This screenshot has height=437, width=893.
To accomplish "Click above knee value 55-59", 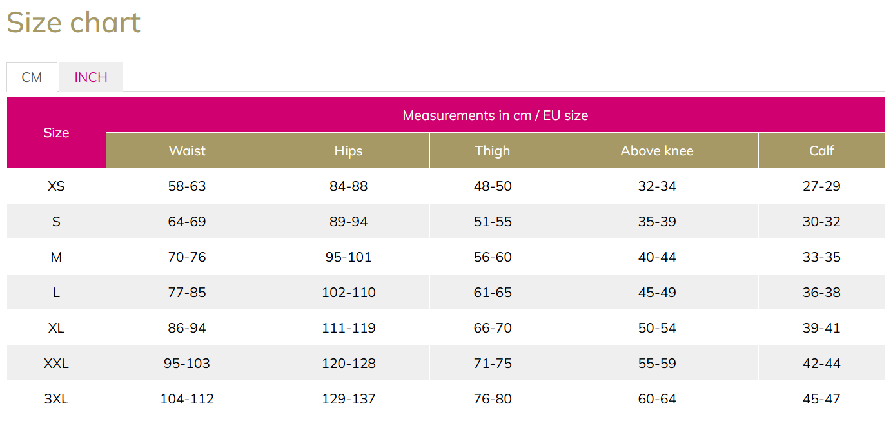I will click(x=657, y=364).
